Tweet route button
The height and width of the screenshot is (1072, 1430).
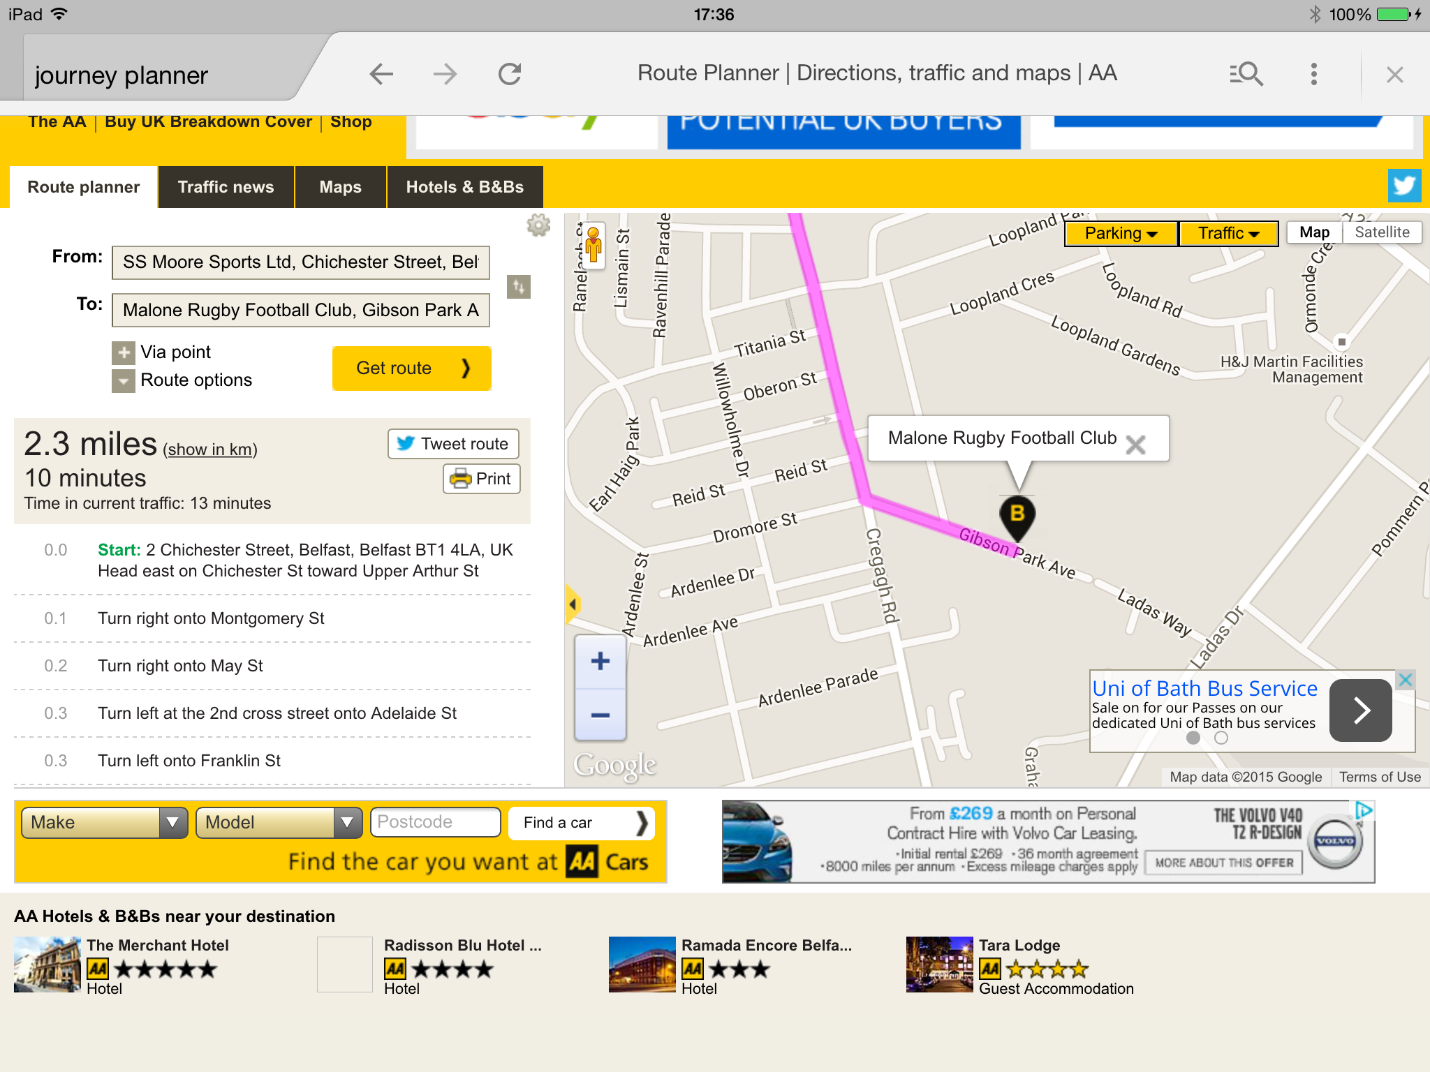(x=453, y=444)
